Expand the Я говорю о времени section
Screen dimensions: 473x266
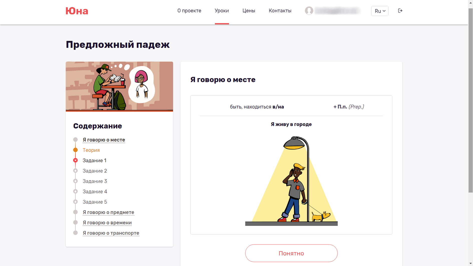[107, 222]
